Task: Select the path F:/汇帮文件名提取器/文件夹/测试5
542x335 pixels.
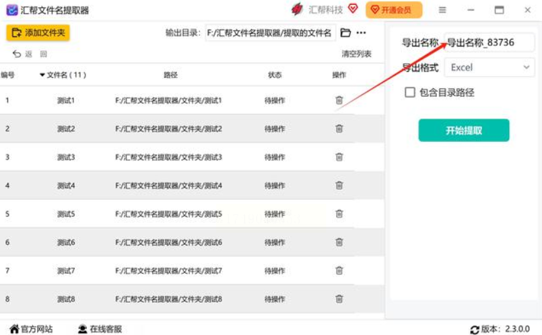Action: 168,214
